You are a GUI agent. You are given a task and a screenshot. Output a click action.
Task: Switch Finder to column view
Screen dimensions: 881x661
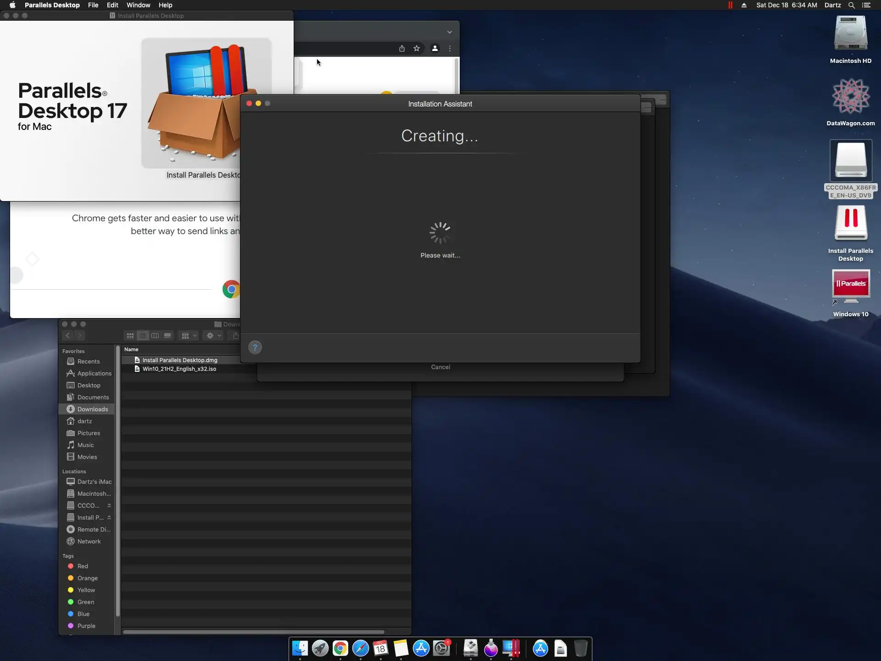click(155, 336)
